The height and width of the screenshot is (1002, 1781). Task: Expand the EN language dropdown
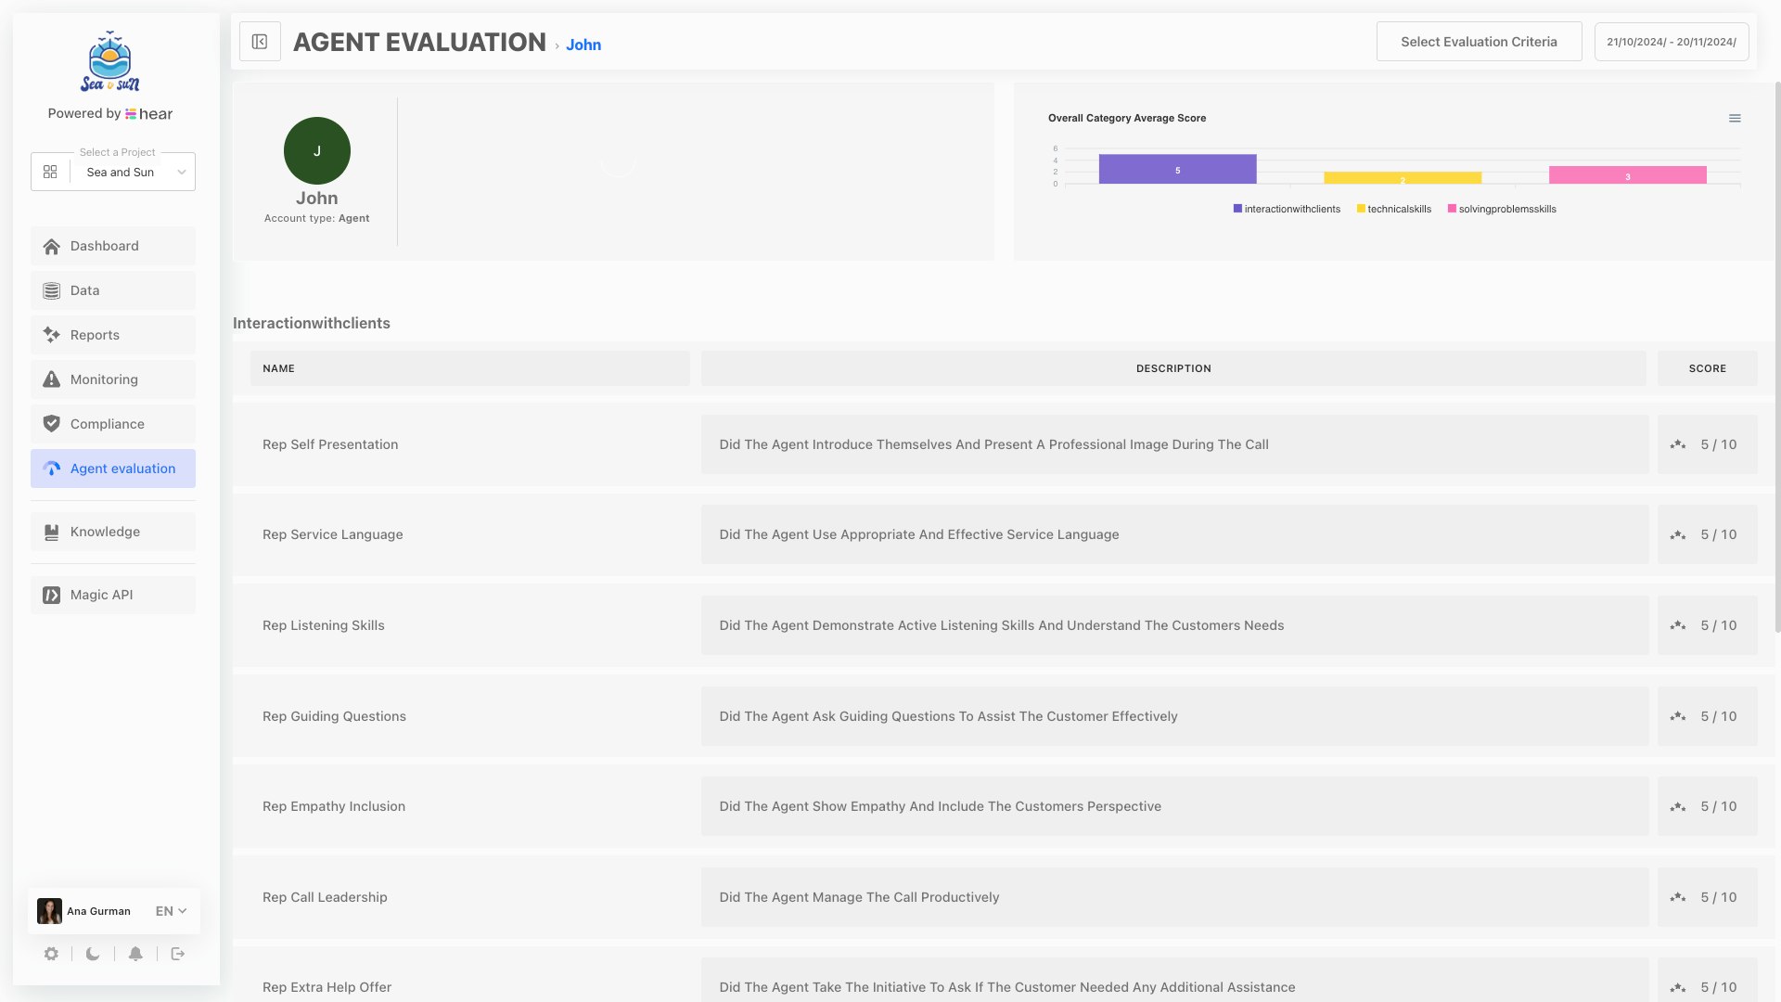[169, 911]
